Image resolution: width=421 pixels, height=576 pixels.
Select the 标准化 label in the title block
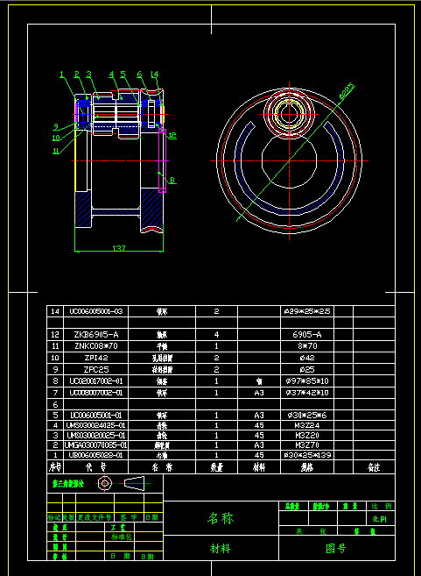tap(122, 537)
